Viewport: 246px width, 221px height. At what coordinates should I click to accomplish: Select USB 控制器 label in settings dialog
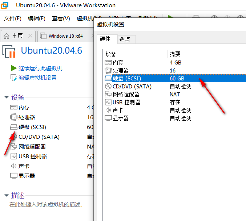(x=126, y=103)
